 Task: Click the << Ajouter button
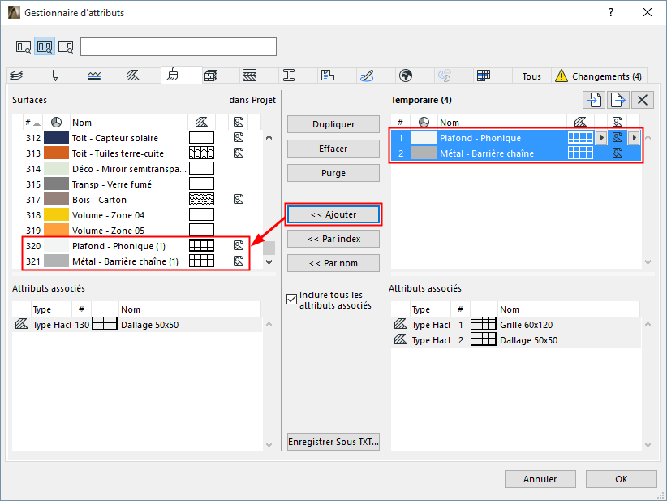click(x=333, y=214)
